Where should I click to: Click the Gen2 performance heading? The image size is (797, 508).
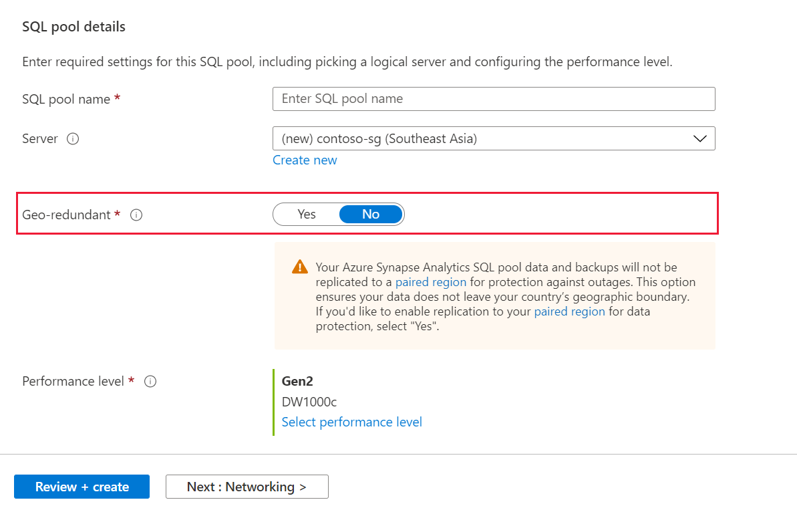pos(297,382)
